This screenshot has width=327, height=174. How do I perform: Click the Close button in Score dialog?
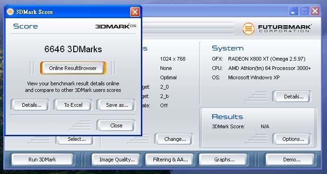(x=116, y=125)
